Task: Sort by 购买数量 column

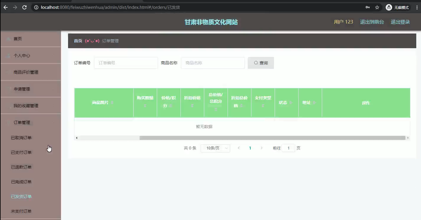Action: (x=145, y=106)
